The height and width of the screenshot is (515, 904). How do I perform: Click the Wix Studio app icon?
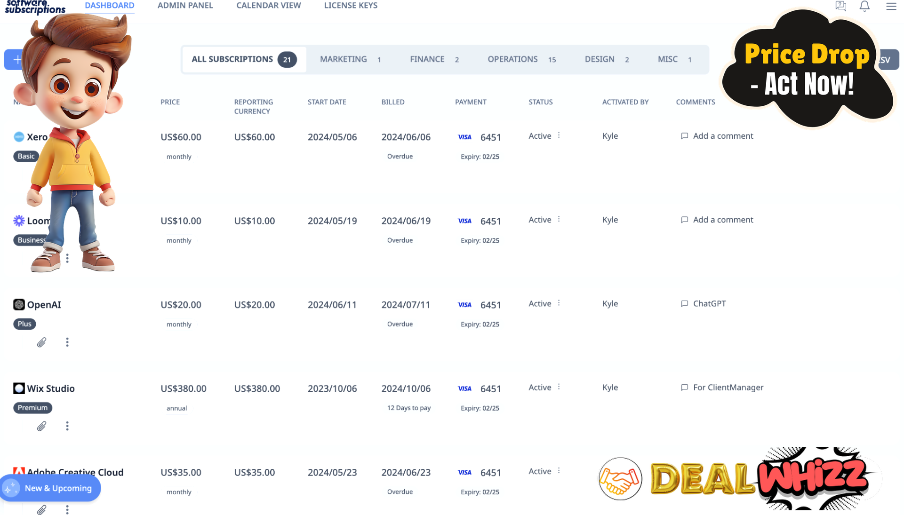pos(19,388)
